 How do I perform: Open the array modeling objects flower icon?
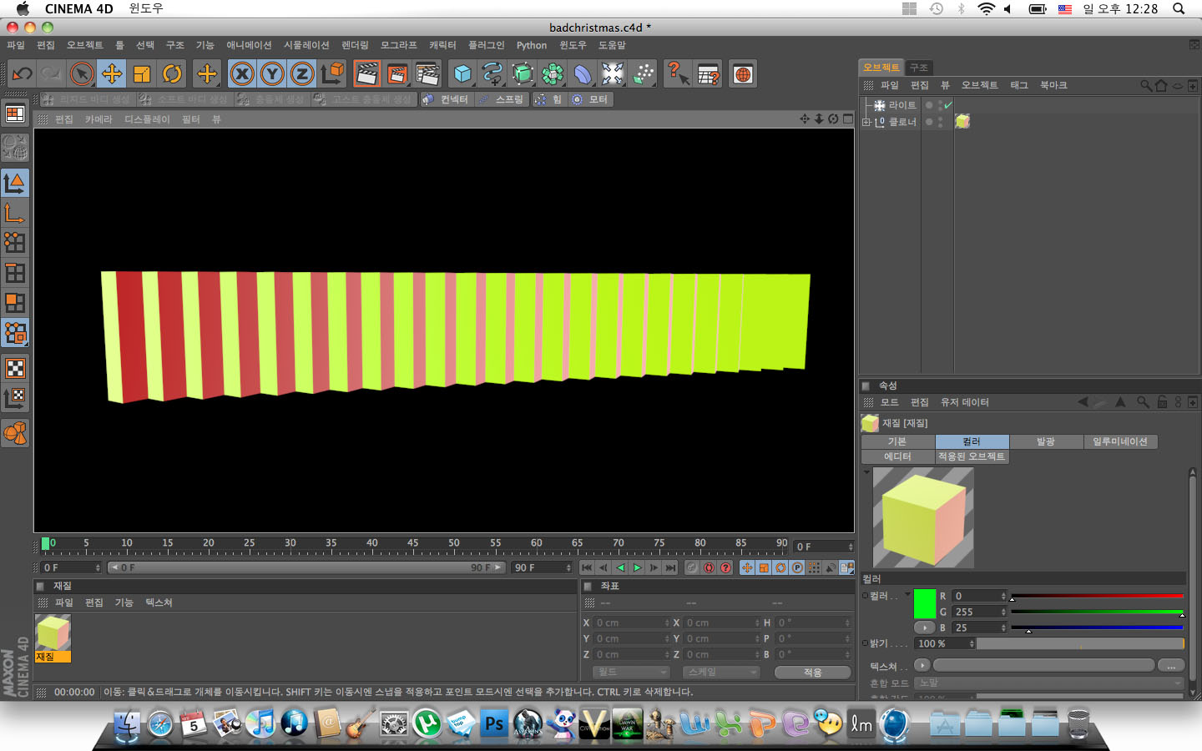(x=553, y=74)
